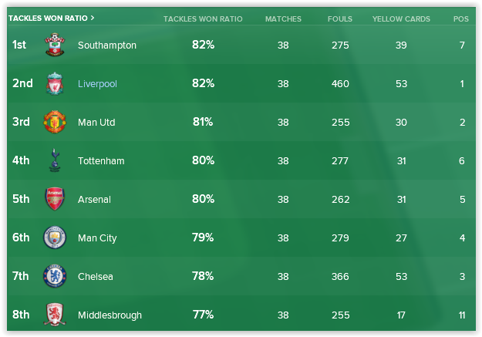Select the Man Utd crest icon
Image resolution: width=482 pixels, height=337 pixels.
pos(54,123)
